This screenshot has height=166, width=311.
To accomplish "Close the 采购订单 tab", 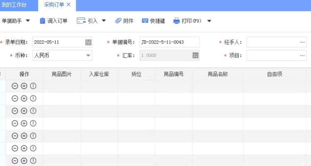I will point(68,5).
